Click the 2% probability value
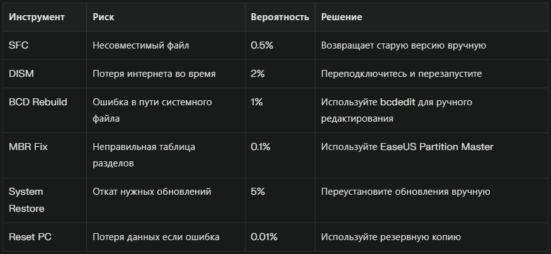The image size is (551, 254). pos(258,74)
